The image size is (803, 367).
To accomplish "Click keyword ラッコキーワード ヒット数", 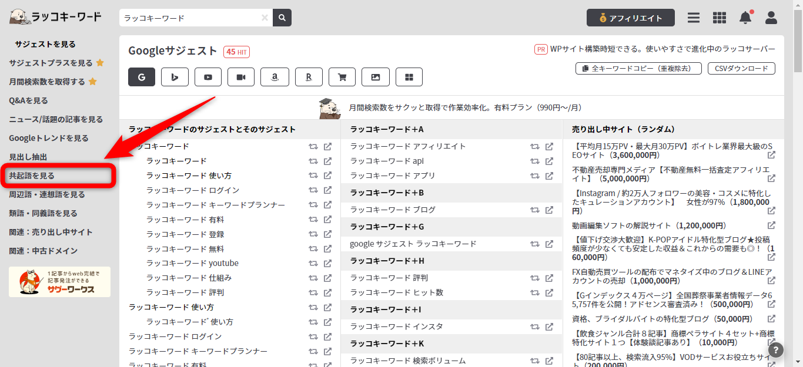I will (x=397, y=292).
